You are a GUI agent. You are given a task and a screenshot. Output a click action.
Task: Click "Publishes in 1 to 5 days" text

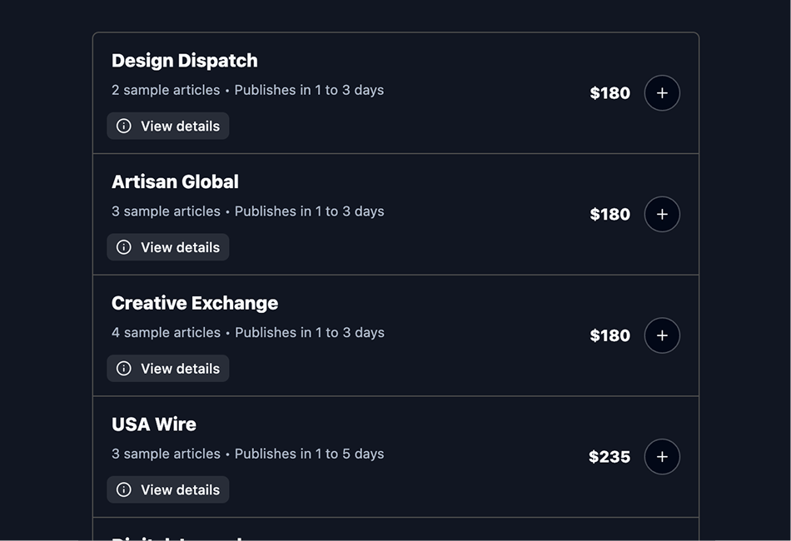tap(309, 454)
